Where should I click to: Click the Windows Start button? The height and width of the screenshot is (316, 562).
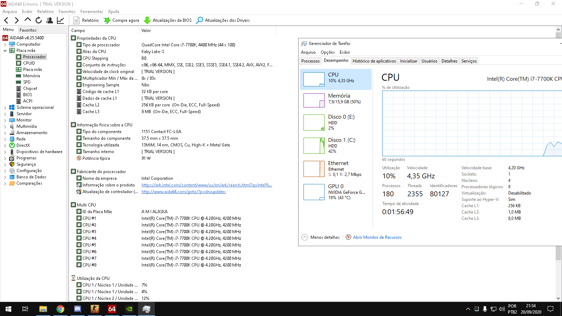point(8,309)
